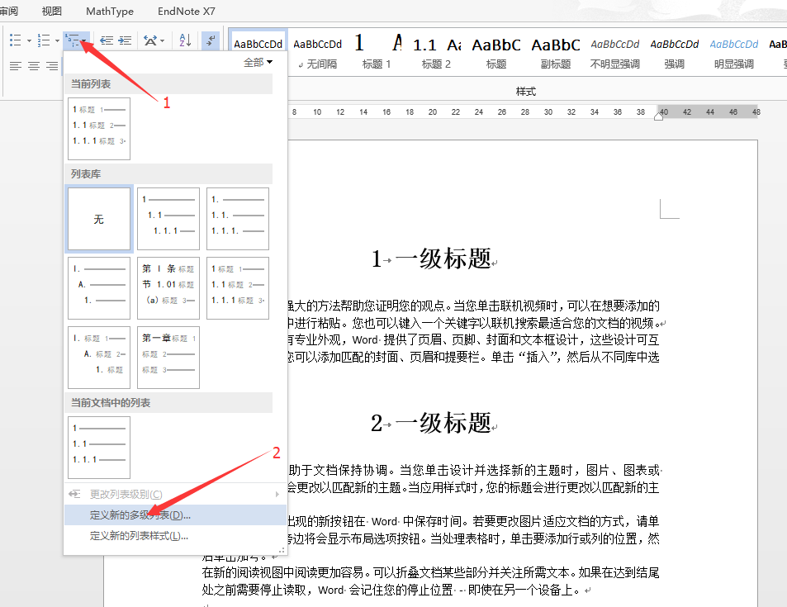Select the I., A., 1. outline list preset

[99, 288]
